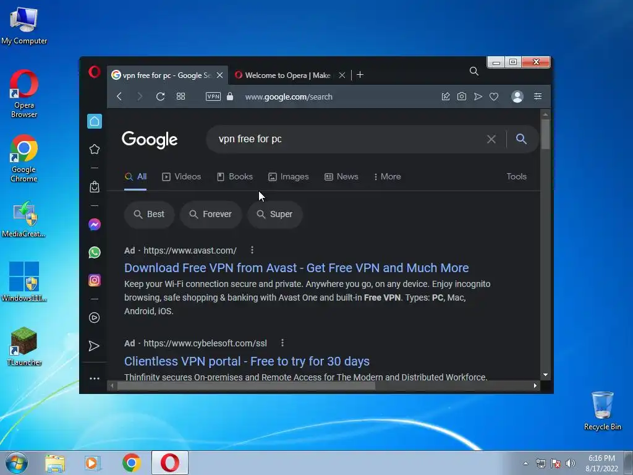The height and width of the screenshot is (475, 633).
Task: Show hidden system tray icons arrow
Action: tap(525, 463)
